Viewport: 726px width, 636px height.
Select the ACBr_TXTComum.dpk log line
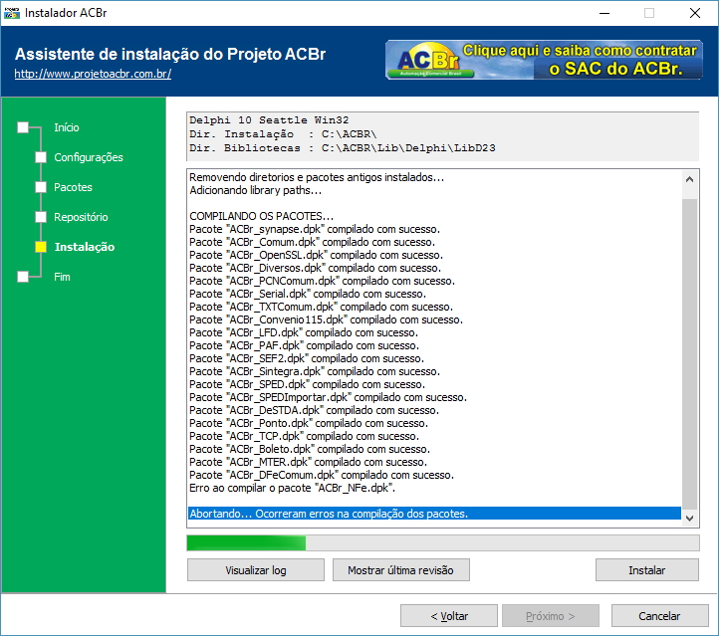point(321,307)
